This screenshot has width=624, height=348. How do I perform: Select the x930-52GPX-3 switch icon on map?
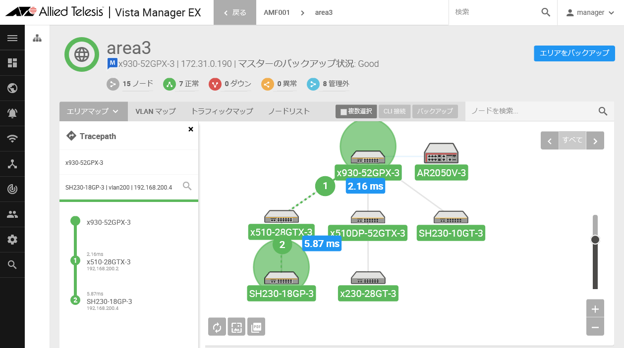(368, 157)
